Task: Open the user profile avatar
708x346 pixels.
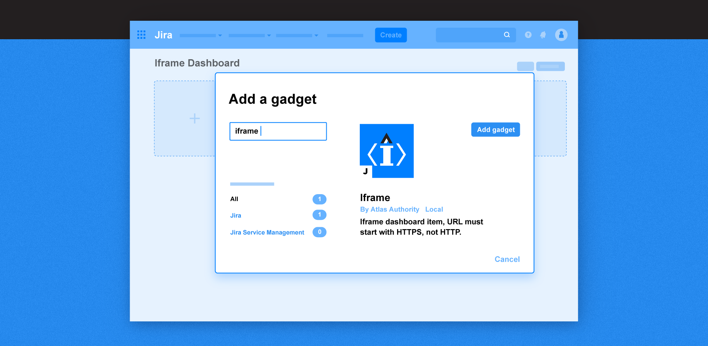Action: (561, 35)
